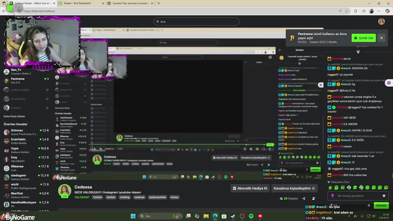Open wtcN channel in sidebar

tap(26, 186)
